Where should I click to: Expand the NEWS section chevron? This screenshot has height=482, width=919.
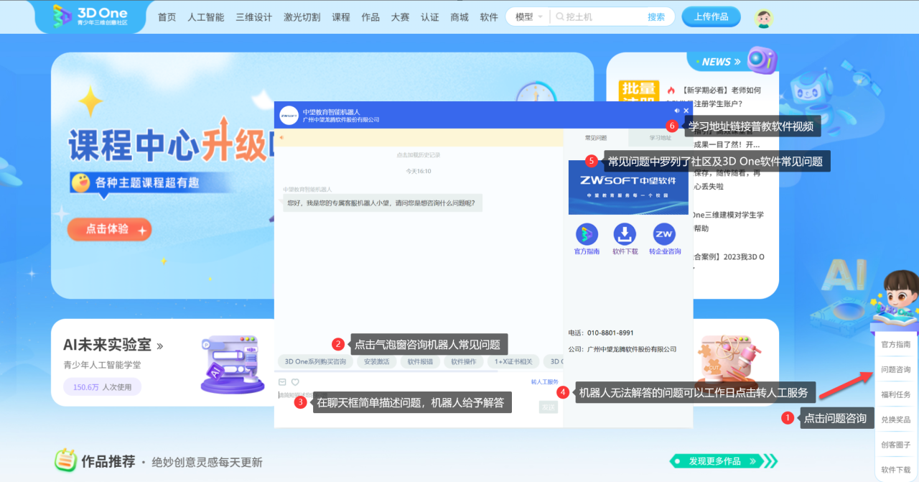click(x=737, y=62)
